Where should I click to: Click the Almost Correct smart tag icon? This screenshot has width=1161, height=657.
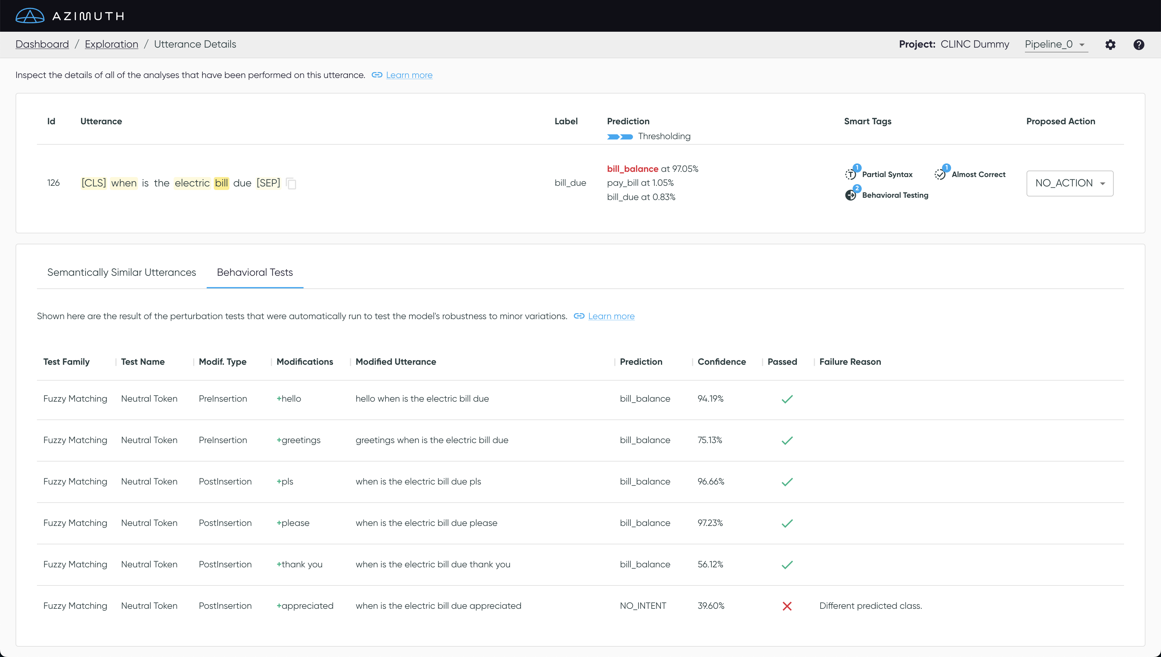(940, 174)
